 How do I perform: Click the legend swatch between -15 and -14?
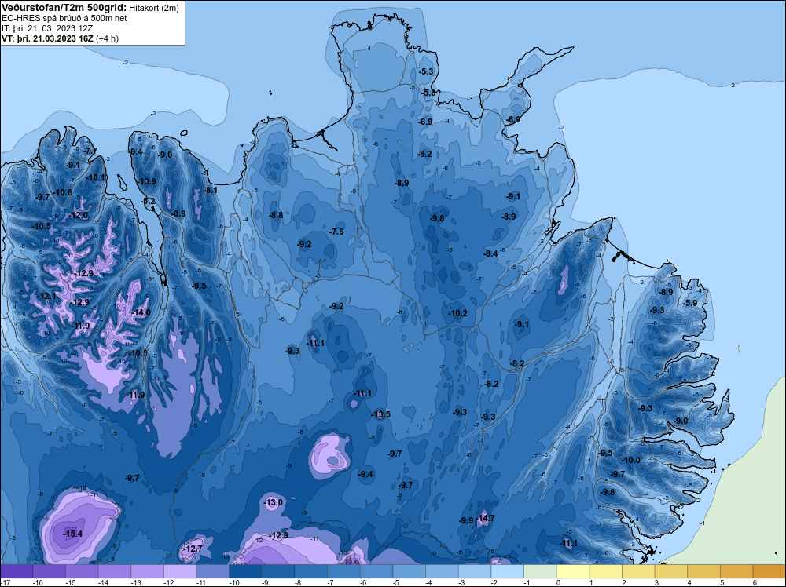(x=82, y=571)
